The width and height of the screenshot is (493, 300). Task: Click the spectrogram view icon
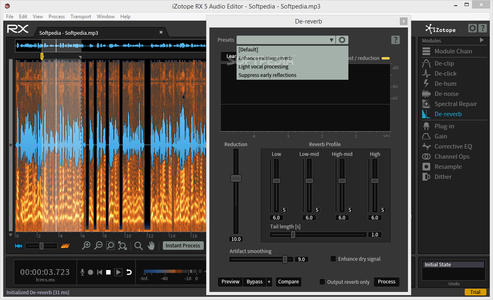coord(65,246)
